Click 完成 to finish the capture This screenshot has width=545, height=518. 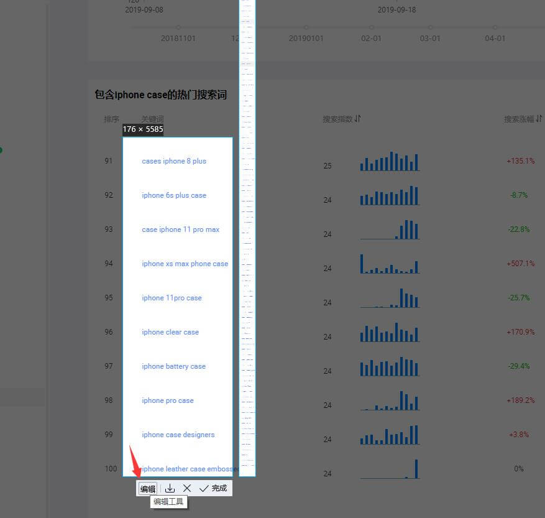(213, 489)
